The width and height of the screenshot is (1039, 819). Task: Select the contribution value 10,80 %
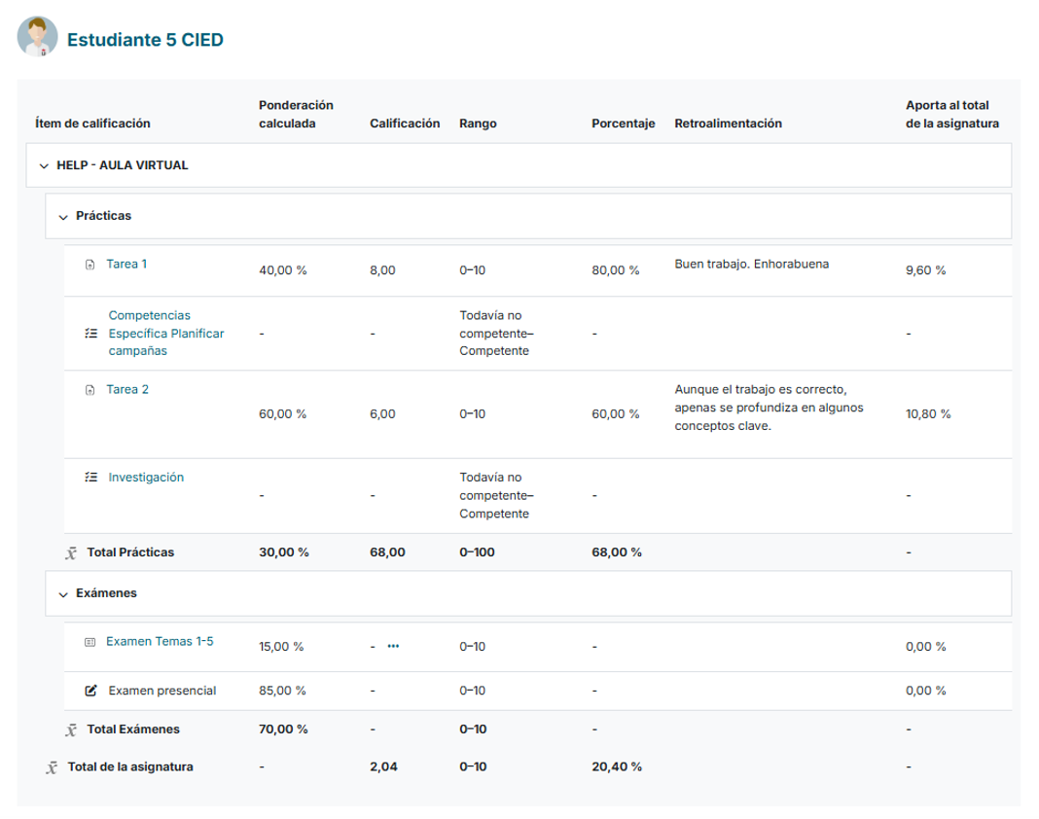(928, 414)
